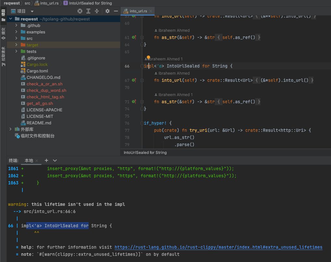Click the locate-in-tree crosshair icon

80,11
